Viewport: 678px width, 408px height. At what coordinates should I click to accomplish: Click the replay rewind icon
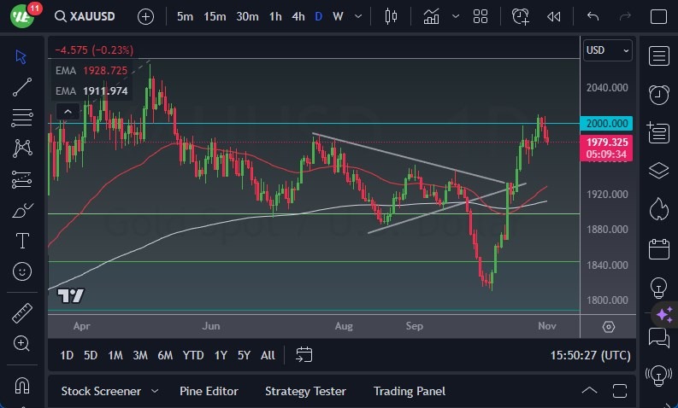(x=554, y=16)
